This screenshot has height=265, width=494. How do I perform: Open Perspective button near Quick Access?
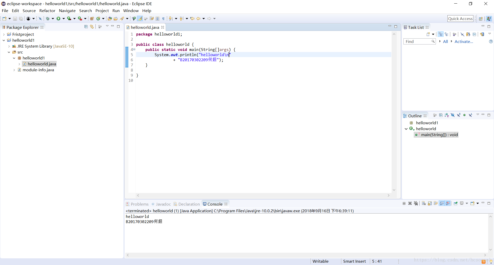pyautogui.click(x=481, y=19)
